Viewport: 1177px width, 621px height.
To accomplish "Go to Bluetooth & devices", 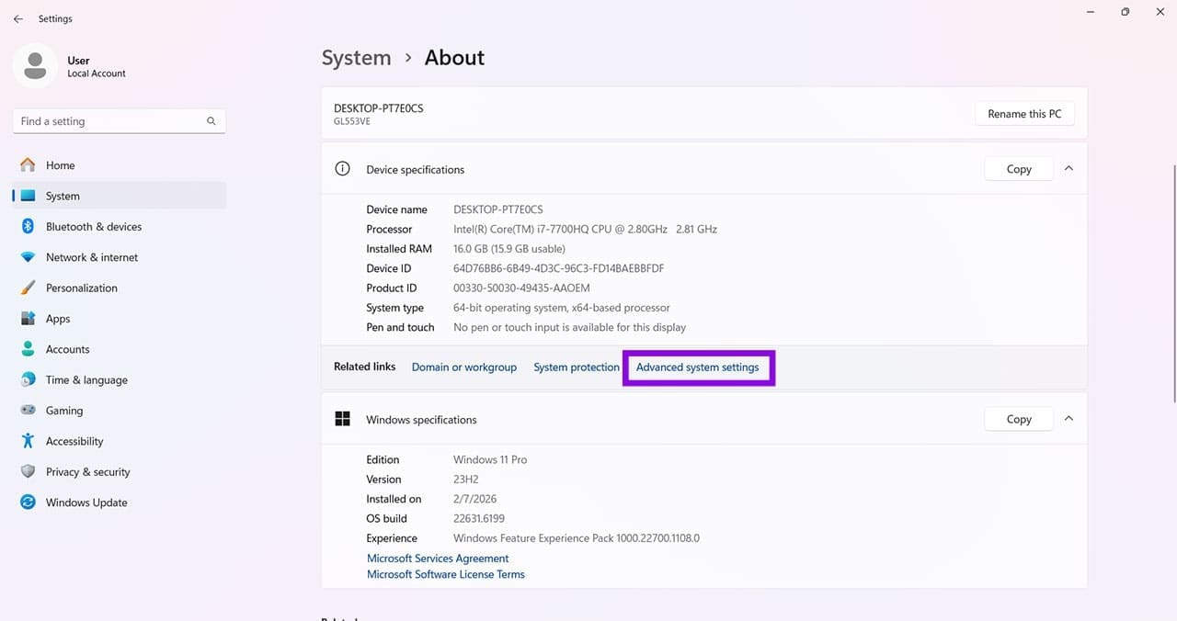I will point(120,227).
